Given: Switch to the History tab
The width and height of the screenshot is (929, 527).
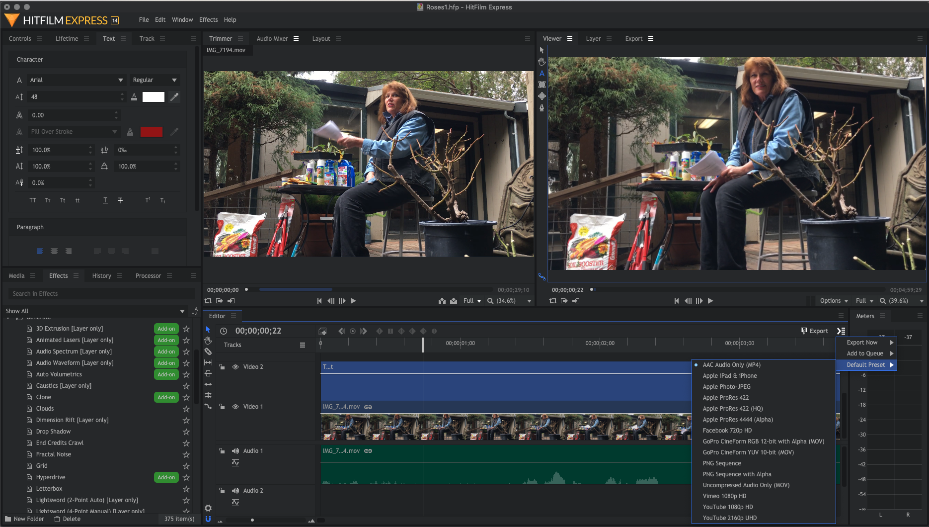Looking at the screenshot, I should (x=102, y=276).
